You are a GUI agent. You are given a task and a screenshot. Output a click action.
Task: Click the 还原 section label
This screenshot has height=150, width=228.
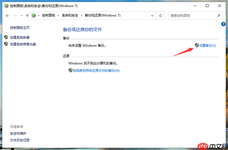66,56
